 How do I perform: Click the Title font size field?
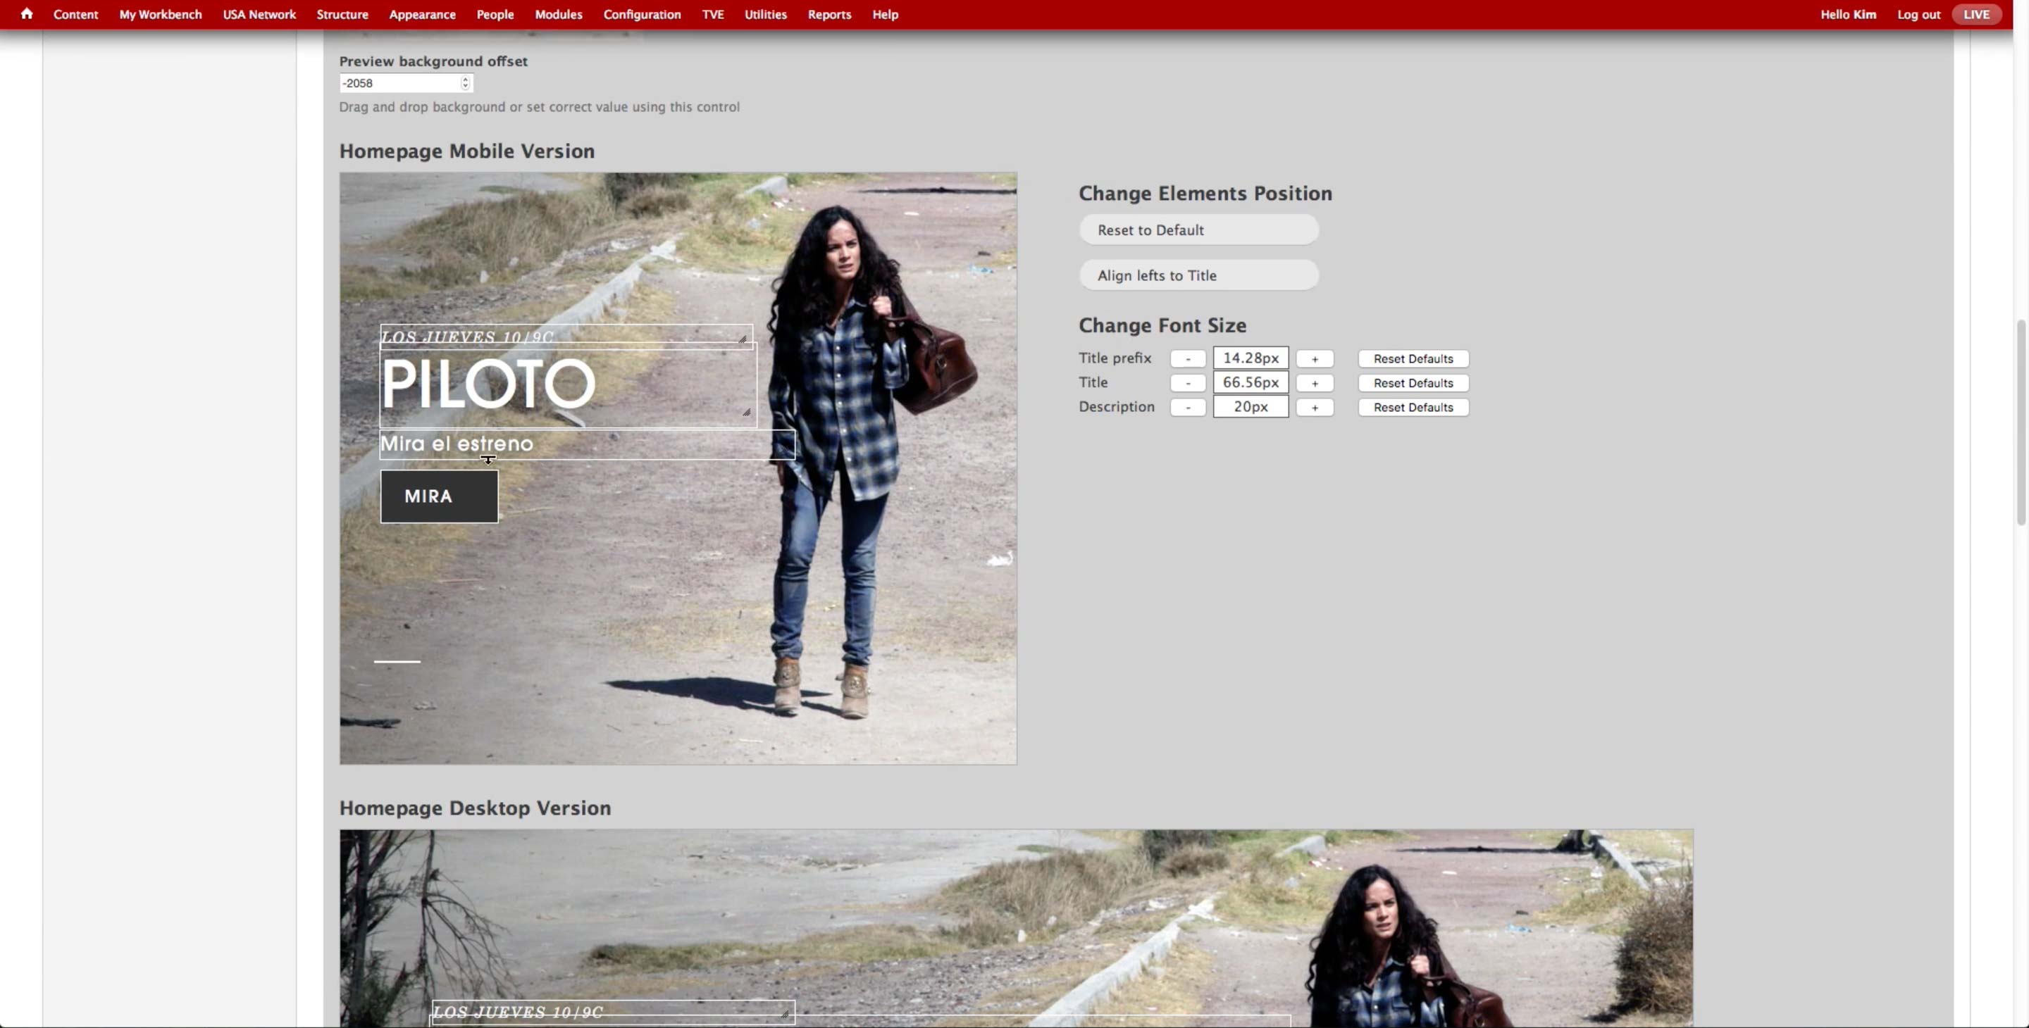pyautogui.click(x=1250, y=382)
